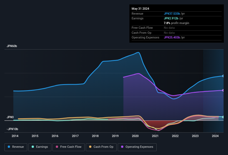Toggle the Cash From Op legend button
Image resolution: width=228 pixels, height=155 pixels.
[101, 147]
